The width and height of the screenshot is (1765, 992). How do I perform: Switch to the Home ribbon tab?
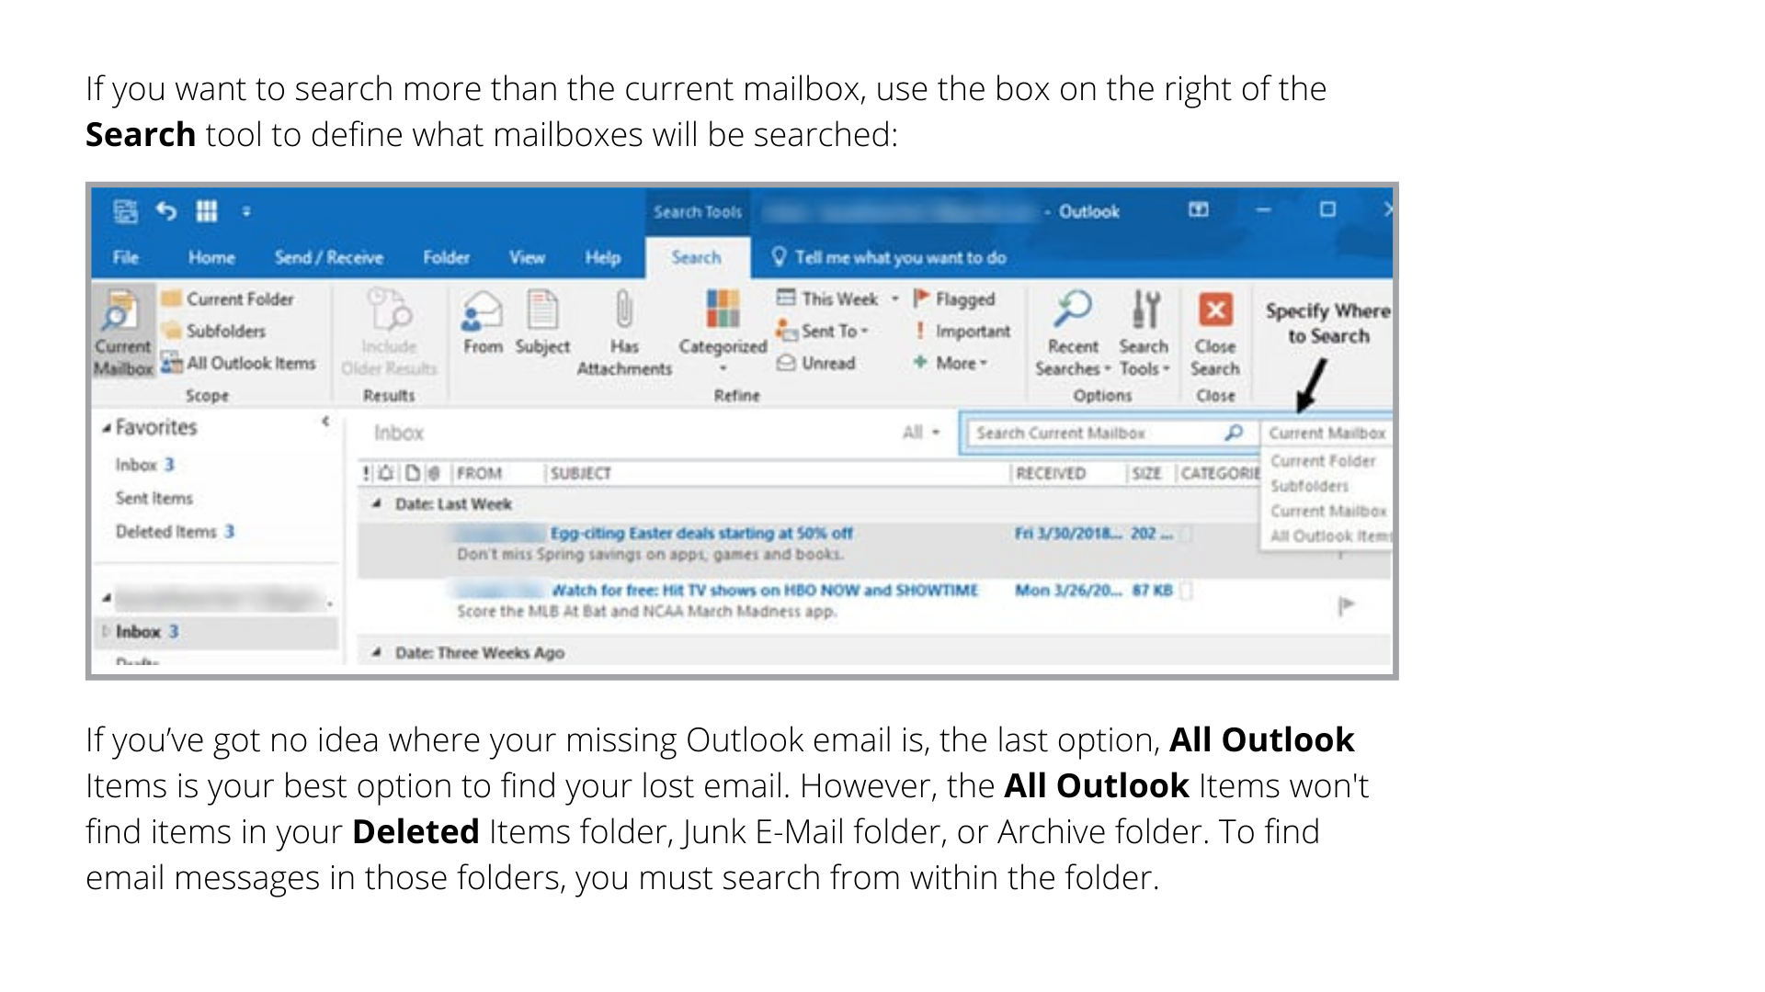click(211, 258)
